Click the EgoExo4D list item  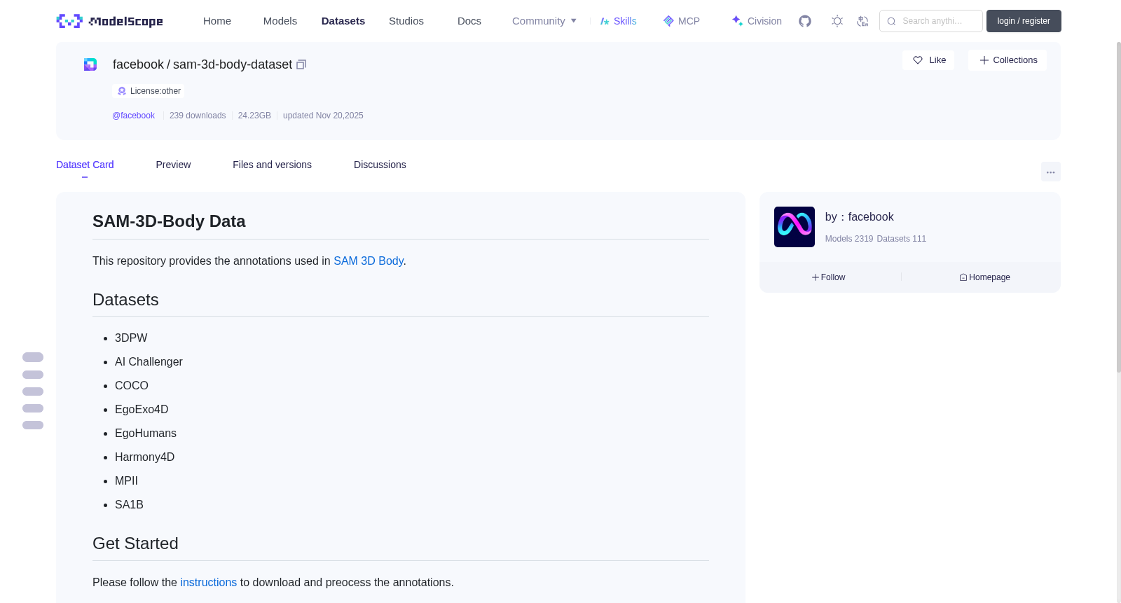pyautogui.click(x=142, y=409)
